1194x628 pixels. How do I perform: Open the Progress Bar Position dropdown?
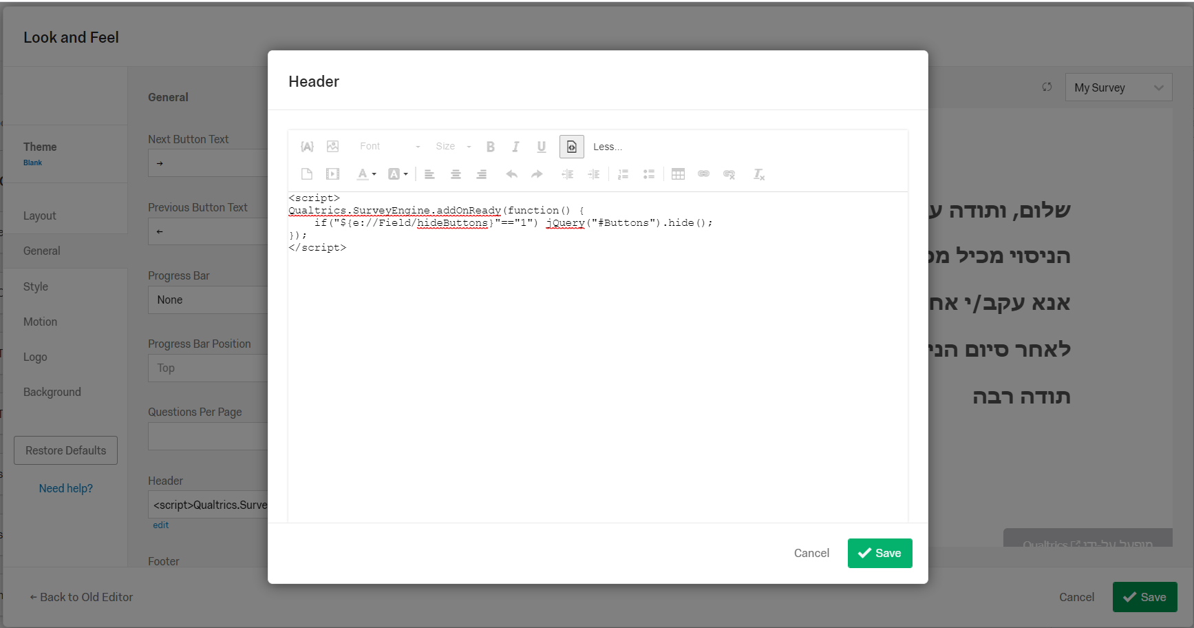click(x=208, y=368)
